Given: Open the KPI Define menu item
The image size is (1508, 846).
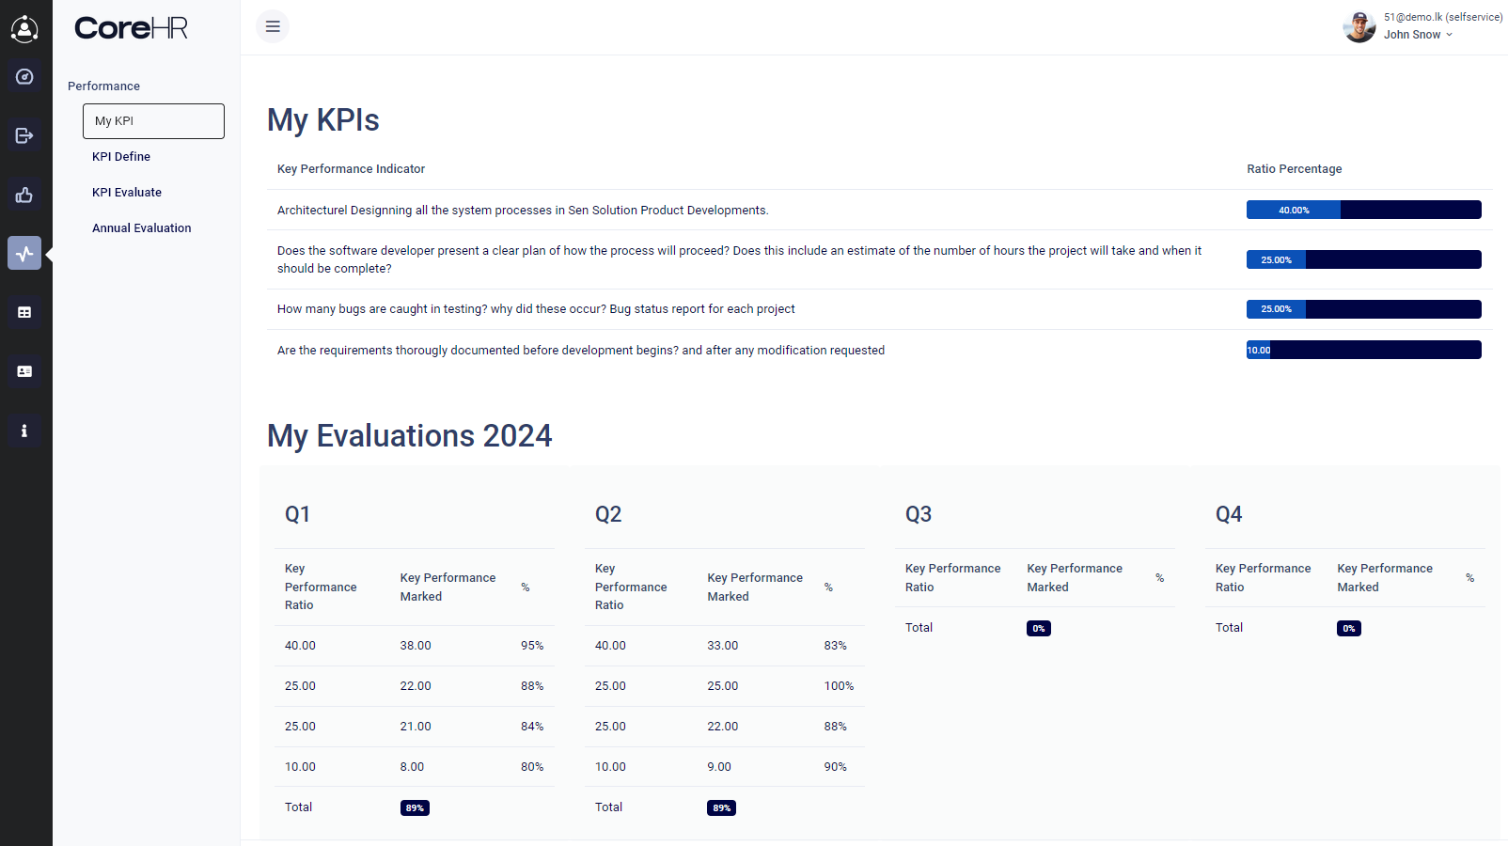Looking at the screenshot, I should (x=121, y=157).
